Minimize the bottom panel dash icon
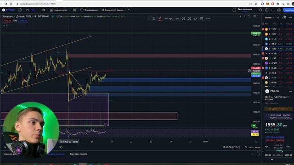This screenshot has width=294, height=165. [252, 155]
